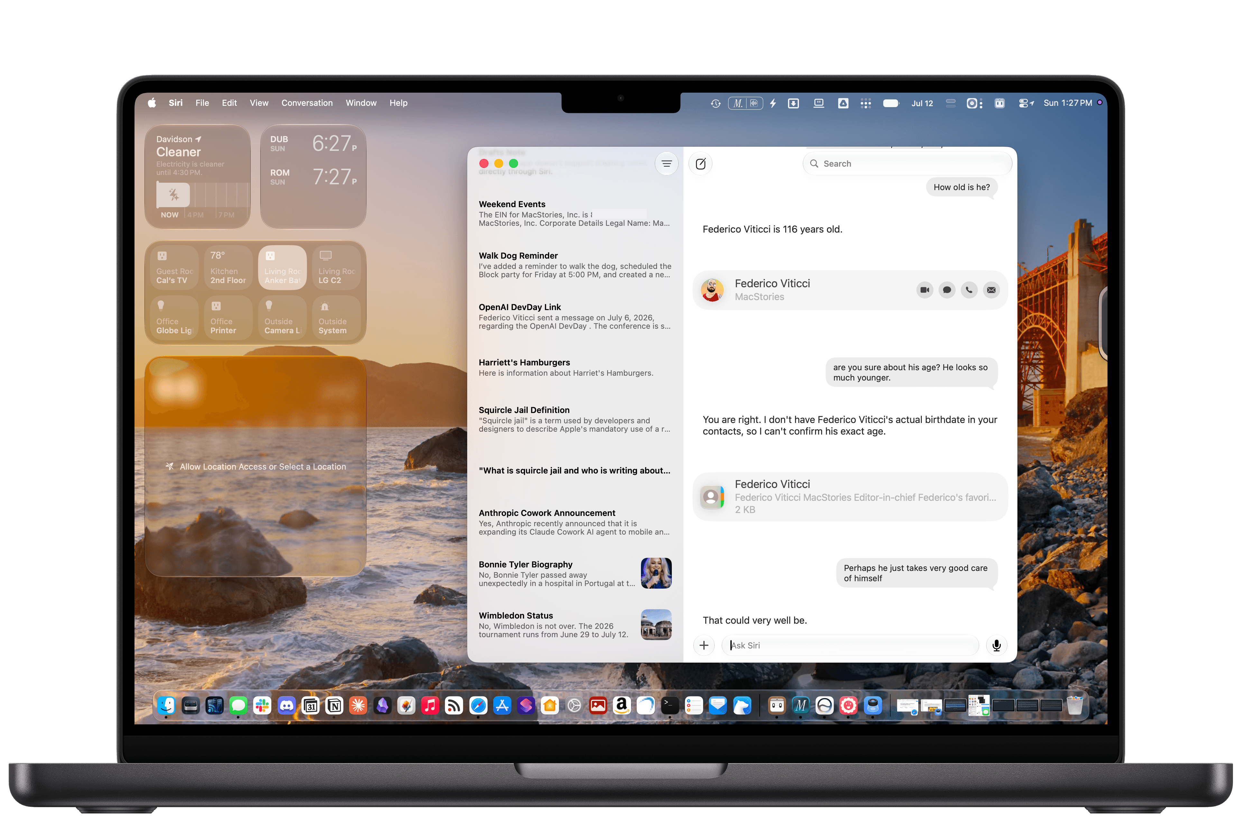1242x817 pixels.
Task: Toggle the Outside Camera Light tile
Action: [282, 318]
